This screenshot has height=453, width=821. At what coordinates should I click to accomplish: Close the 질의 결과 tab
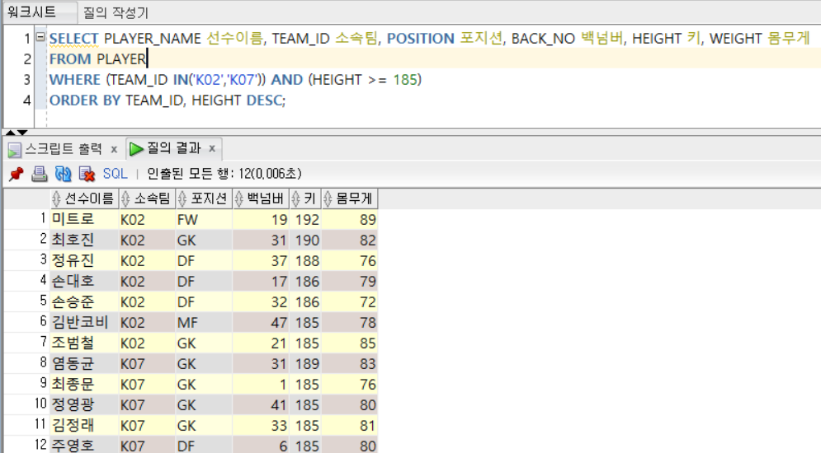point(212,148)
